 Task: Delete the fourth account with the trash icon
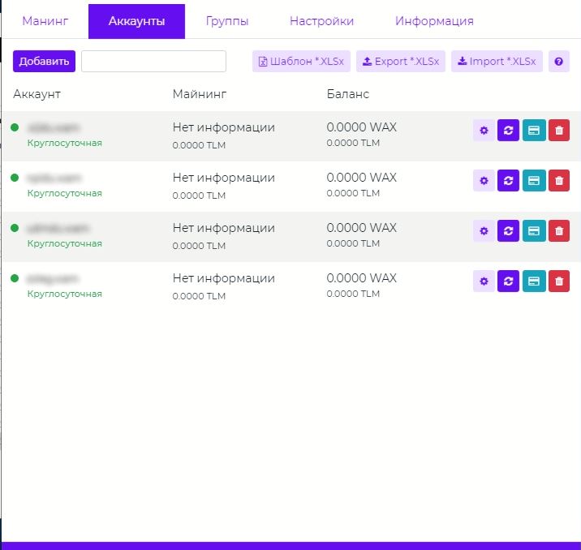tap(559, 281)
